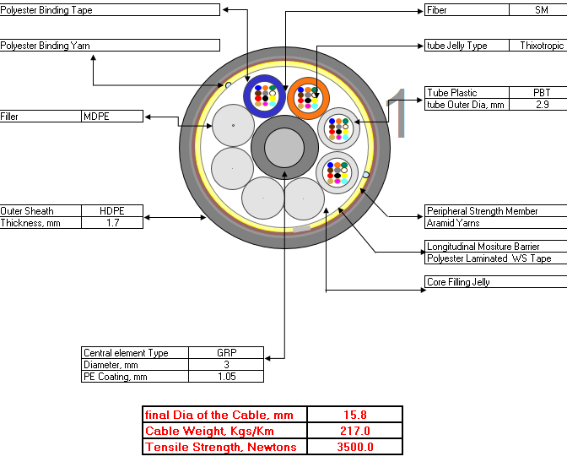Select the tube Jelly Type label
Screen dimensions: 567x462
coord(467,46)
